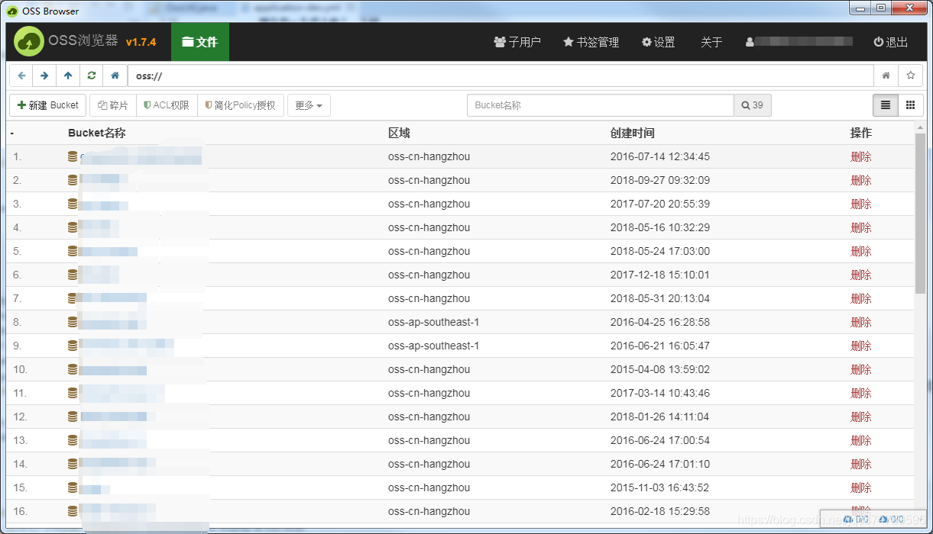Viewport: 933px width, 534px height.
Task: Click the OSS Browser title bar icon
Action: pyautogui.click(x=12, y=11)
